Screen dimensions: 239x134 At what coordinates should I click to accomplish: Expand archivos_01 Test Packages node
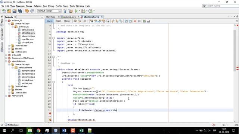tap(9, 45)
